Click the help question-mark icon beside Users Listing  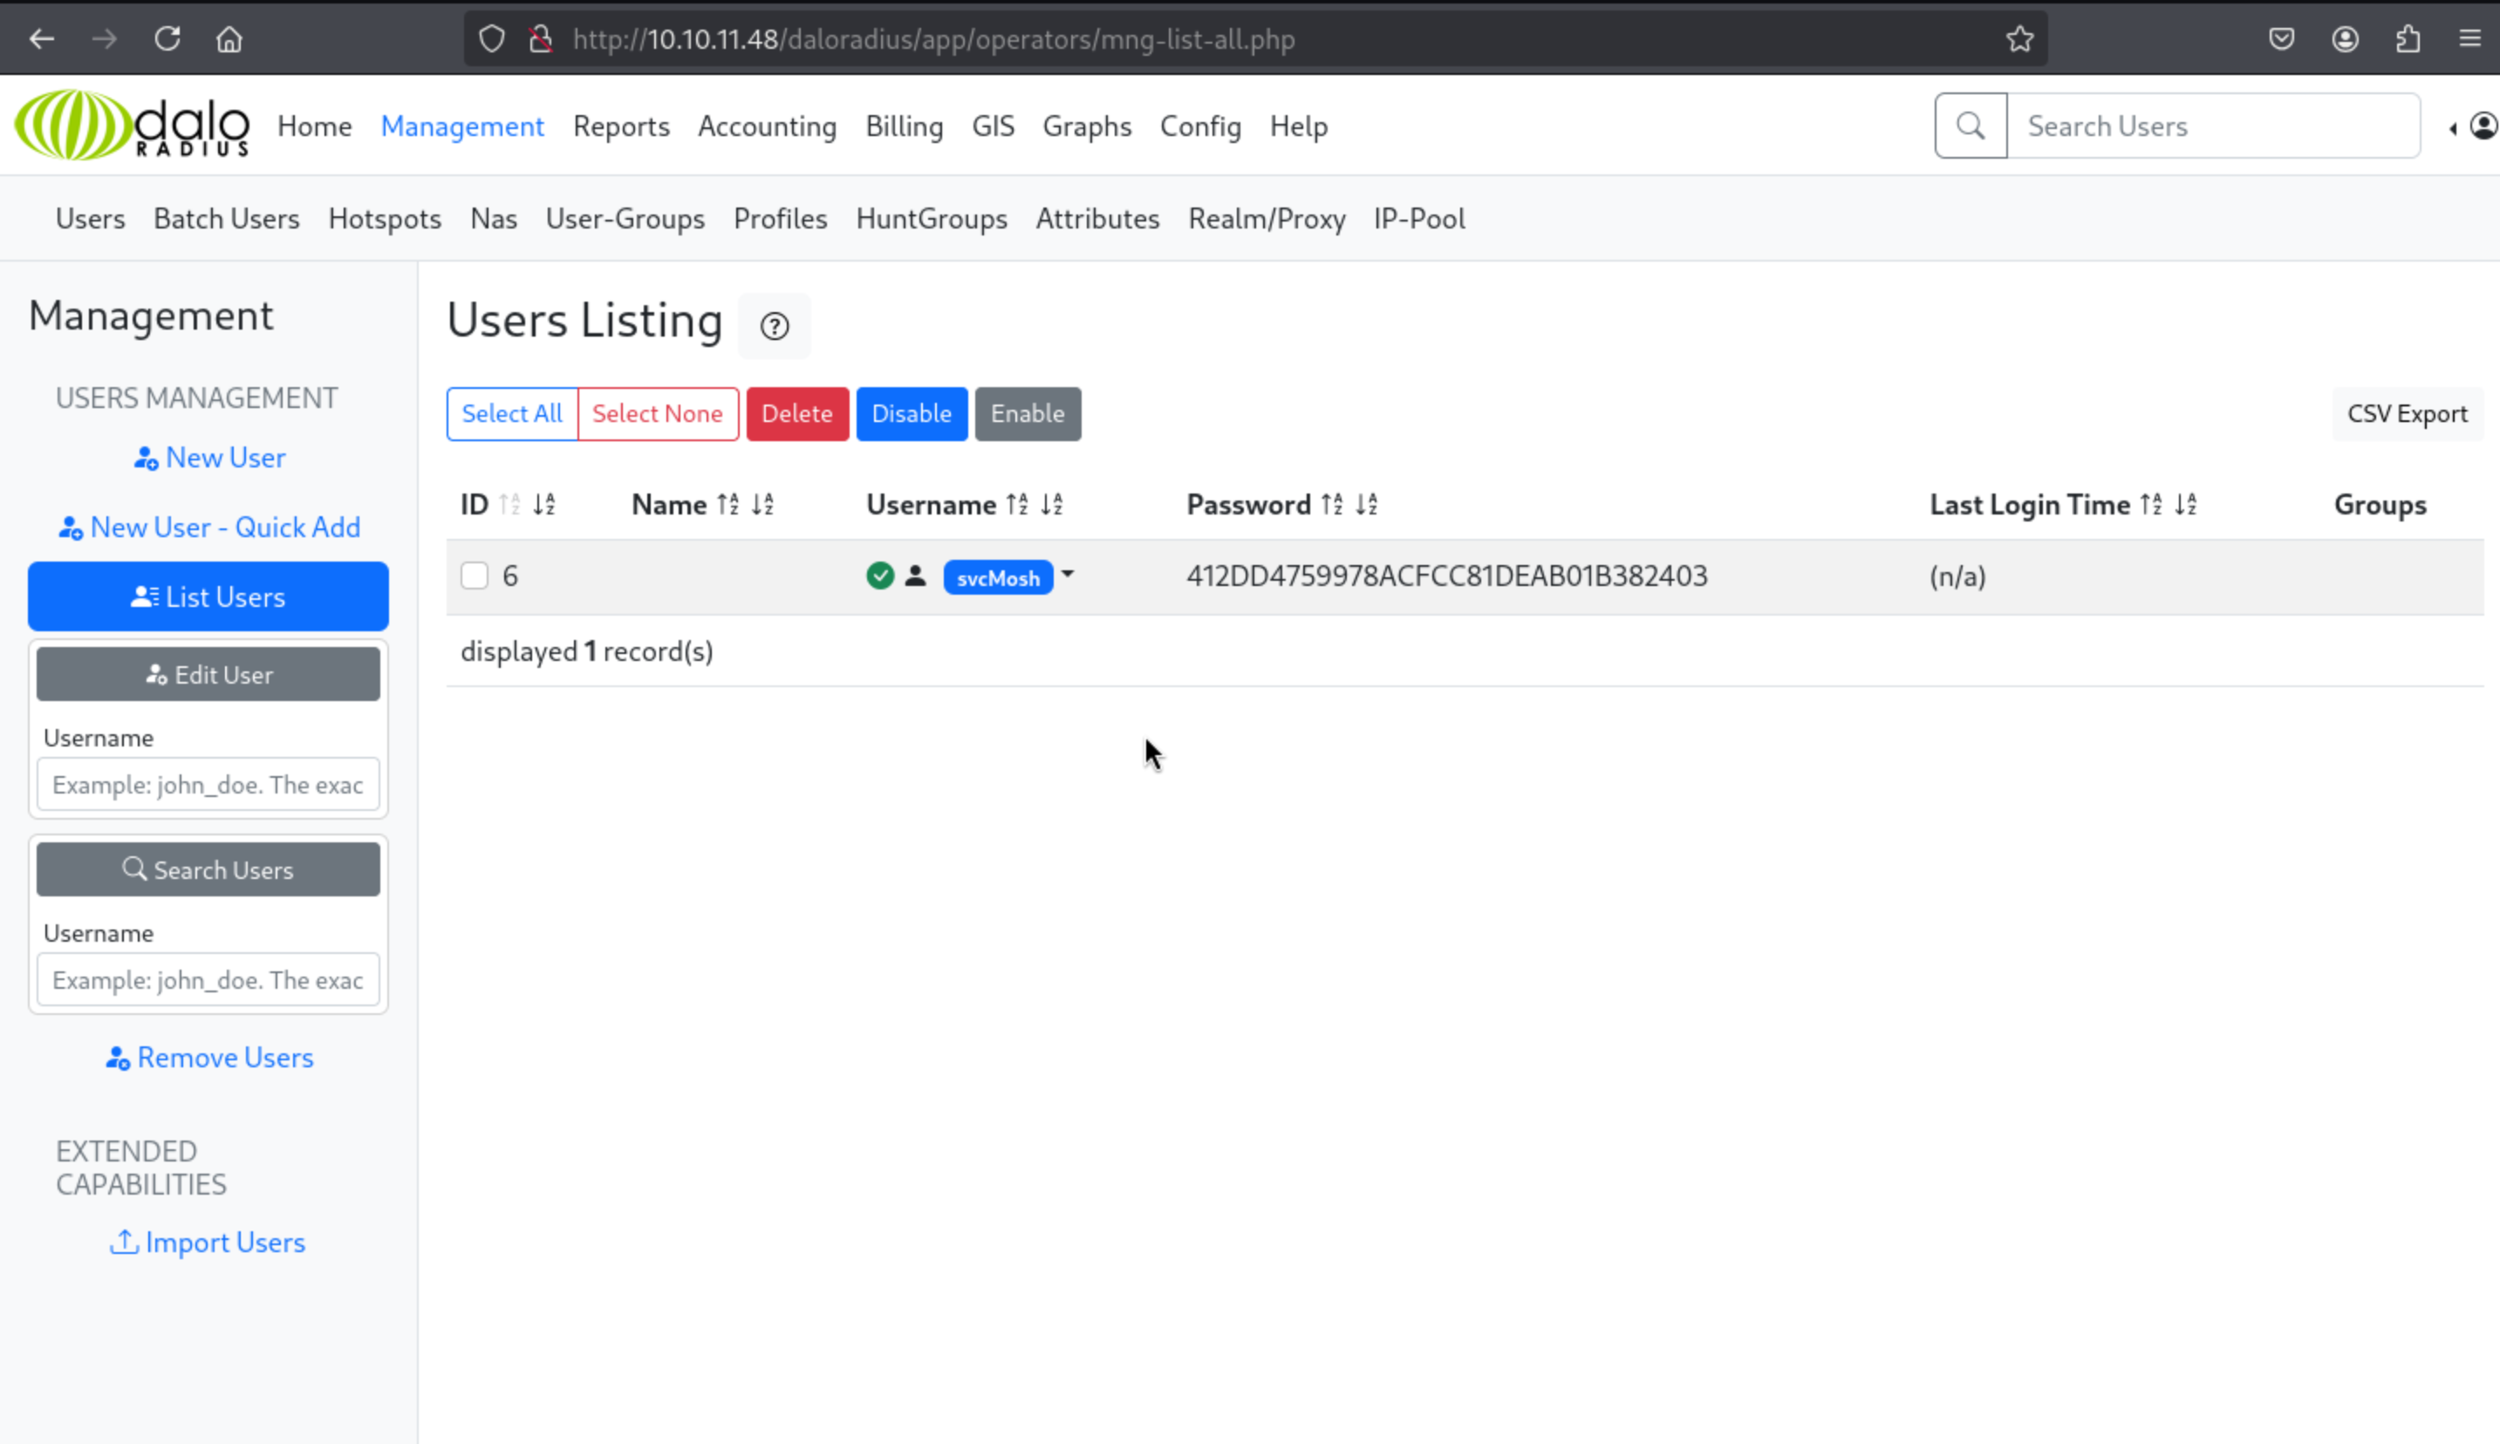pyautogui.click(x=774, y=325)
